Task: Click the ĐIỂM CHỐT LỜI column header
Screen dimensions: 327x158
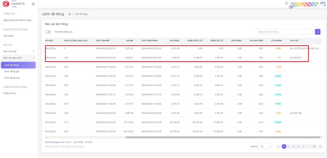Action: tap(195, 41)
